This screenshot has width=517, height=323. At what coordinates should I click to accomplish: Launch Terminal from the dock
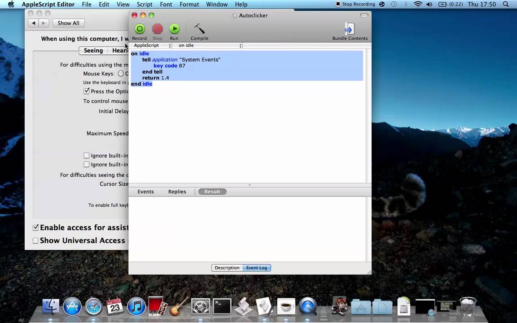[x=222, y=306]
